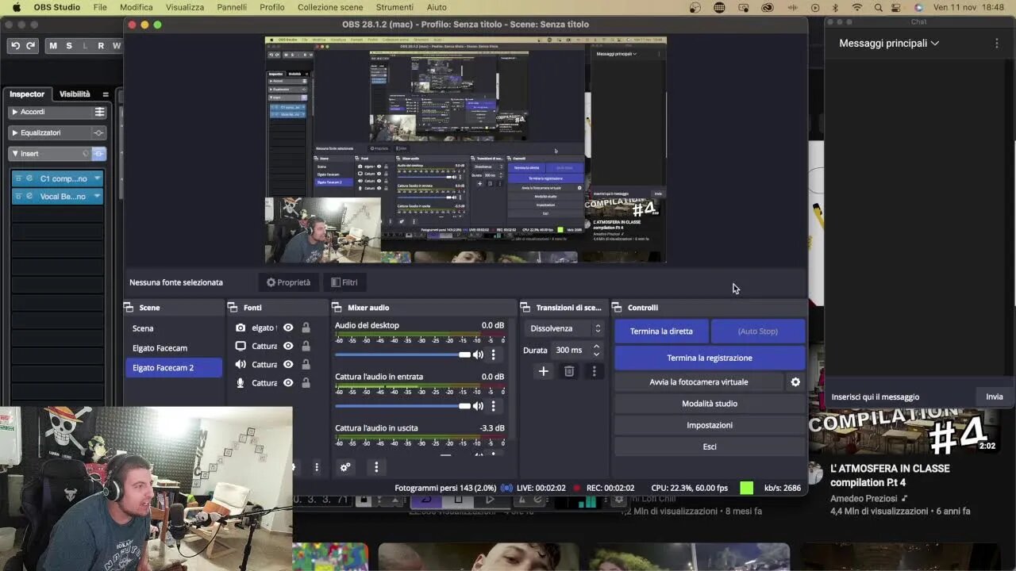Adjust the Durata 300 ms stepper
The image size is (1016, 571).
point(596,350)
